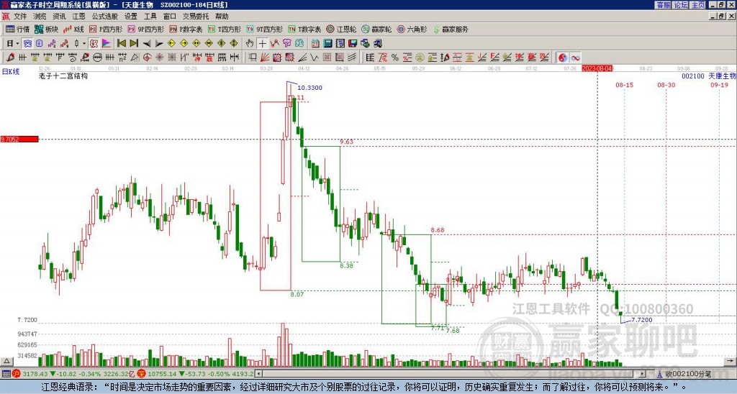Click the 客服 customer service link

pos(663,5)
